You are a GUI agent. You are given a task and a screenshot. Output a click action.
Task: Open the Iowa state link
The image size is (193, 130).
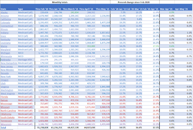pyautogui.click(x=3, y=36)
